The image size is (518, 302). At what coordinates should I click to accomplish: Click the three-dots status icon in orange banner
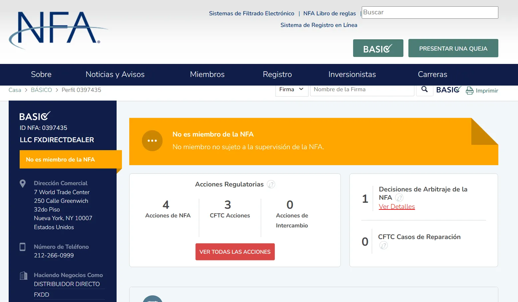pyautogui.click(x=152, y=141)
